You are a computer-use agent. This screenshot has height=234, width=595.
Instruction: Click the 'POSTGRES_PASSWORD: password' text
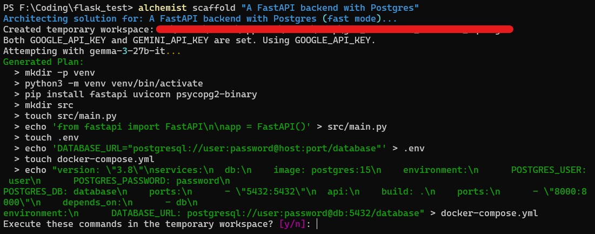click(146, 180)
